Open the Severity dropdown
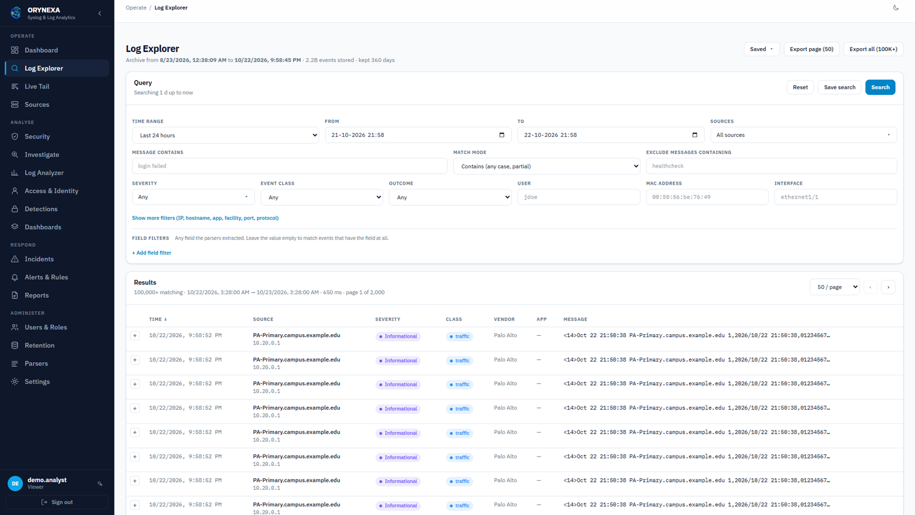The height and width of the screenshot is (515, 915). (193, 197)
